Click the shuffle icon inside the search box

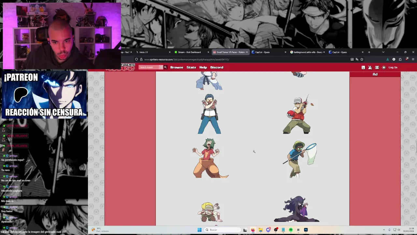pyautogui.click(x=161, y=67)
